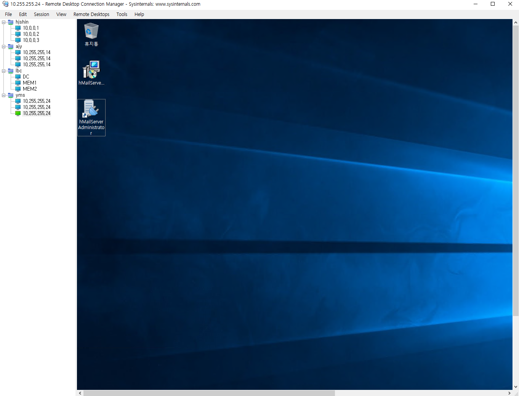Click the lbc group folder icon
Image resolution: width=519 pixels, height=396 pixels.
pyautogui.click(x=11, y=71)
